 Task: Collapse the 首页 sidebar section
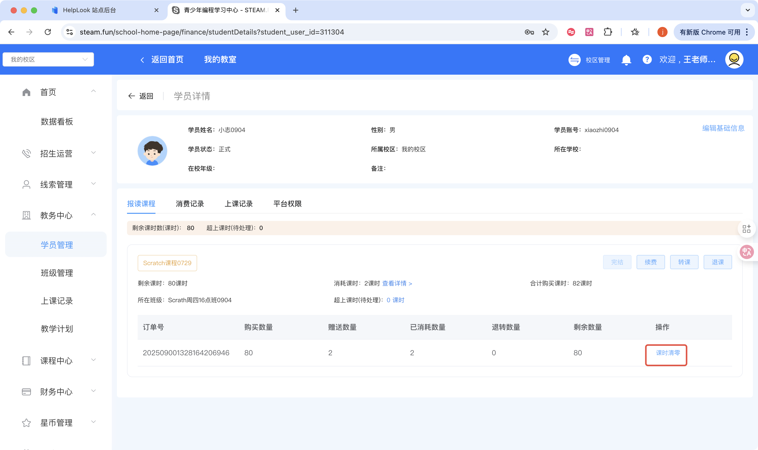(x=93, y=91)
